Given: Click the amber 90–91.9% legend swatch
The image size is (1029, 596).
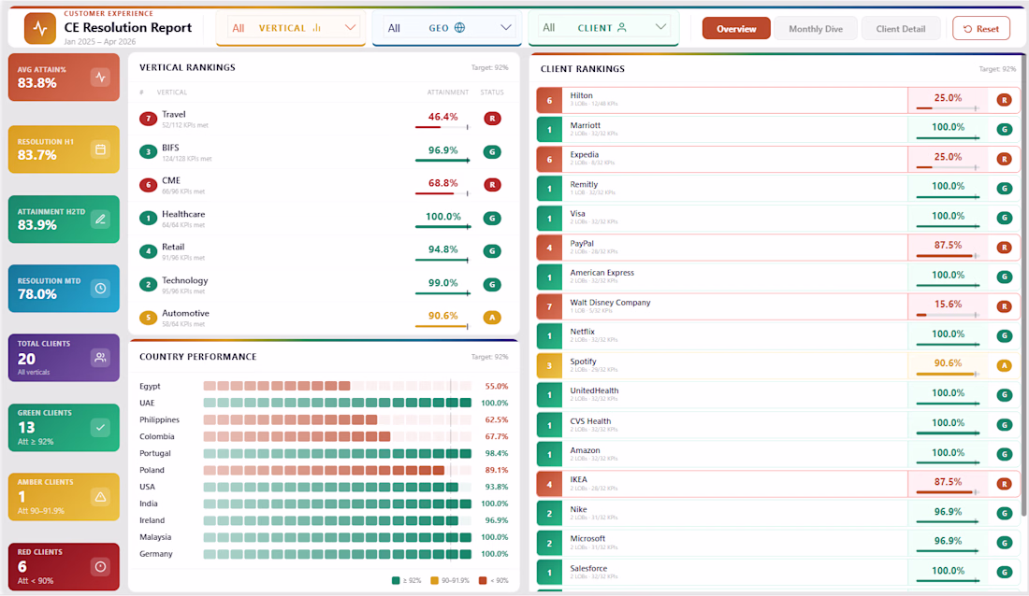Looking at the screenshot, I should click(434, 580).
